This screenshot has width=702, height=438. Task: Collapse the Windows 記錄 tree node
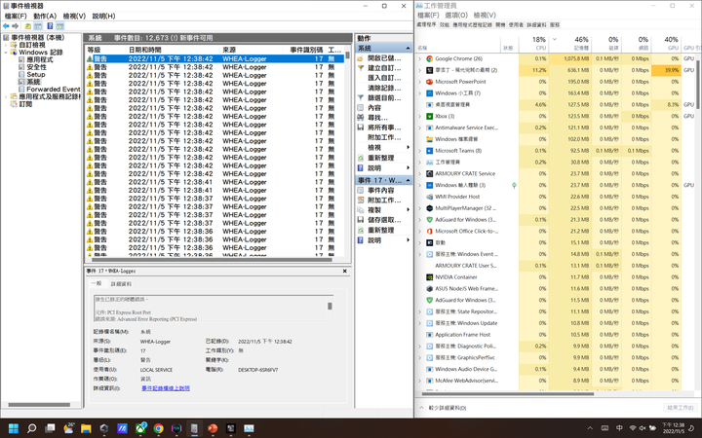click(6, 53)
